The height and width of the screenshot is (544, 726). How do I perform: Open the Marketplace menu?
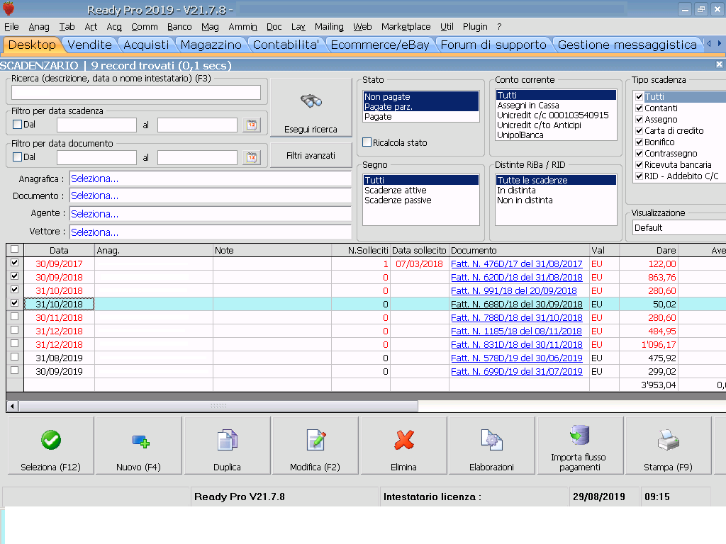coord(406,27)
